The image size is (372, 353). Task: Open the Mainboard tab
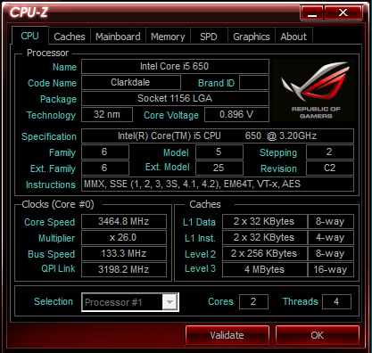[118, 37]
